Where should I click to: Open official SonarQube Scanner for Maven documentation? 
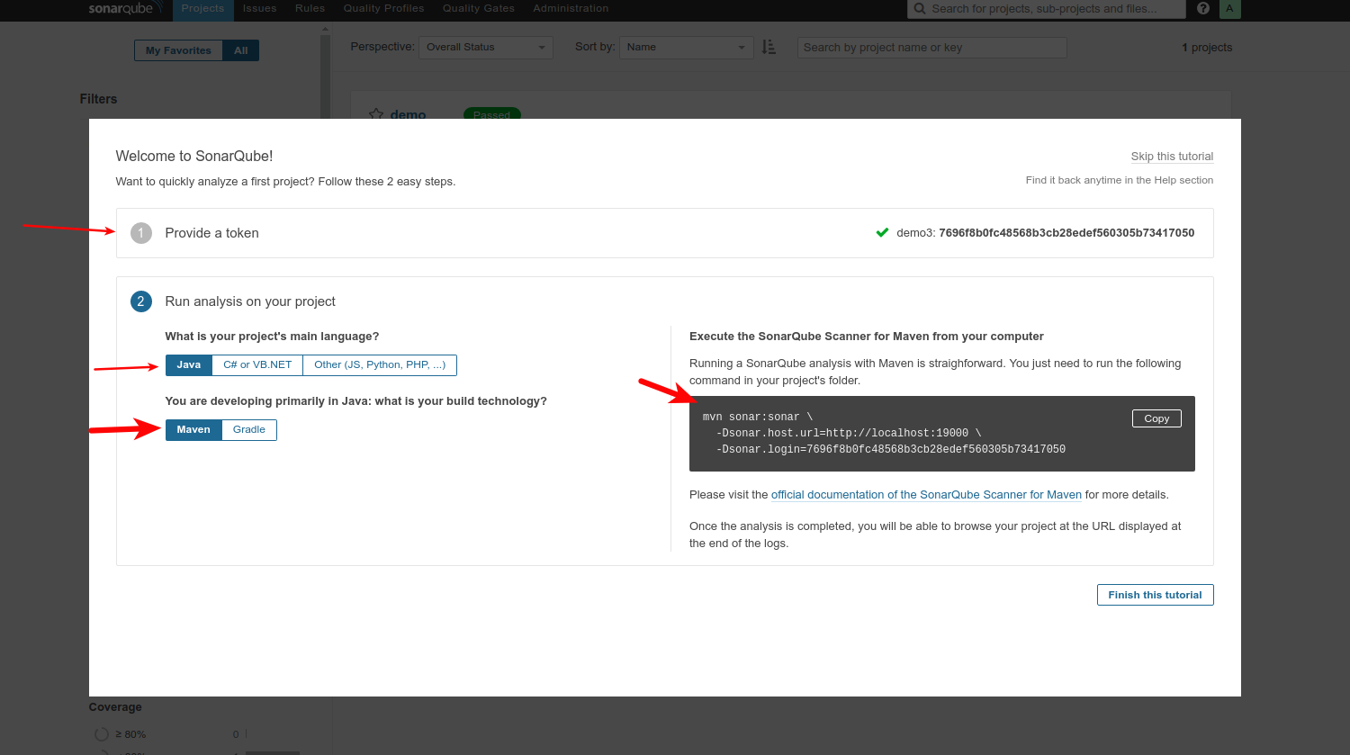926,495
